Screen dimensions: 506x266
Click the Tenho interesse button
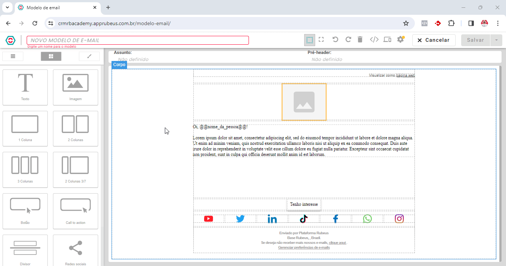click(304, 204)
